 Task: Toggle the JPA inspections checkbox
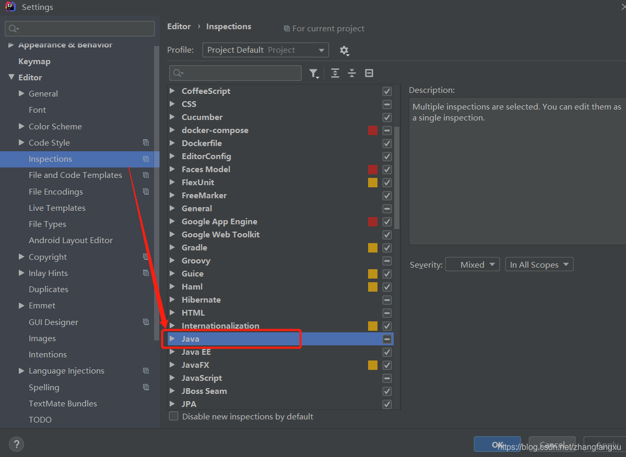coord(387,404)
